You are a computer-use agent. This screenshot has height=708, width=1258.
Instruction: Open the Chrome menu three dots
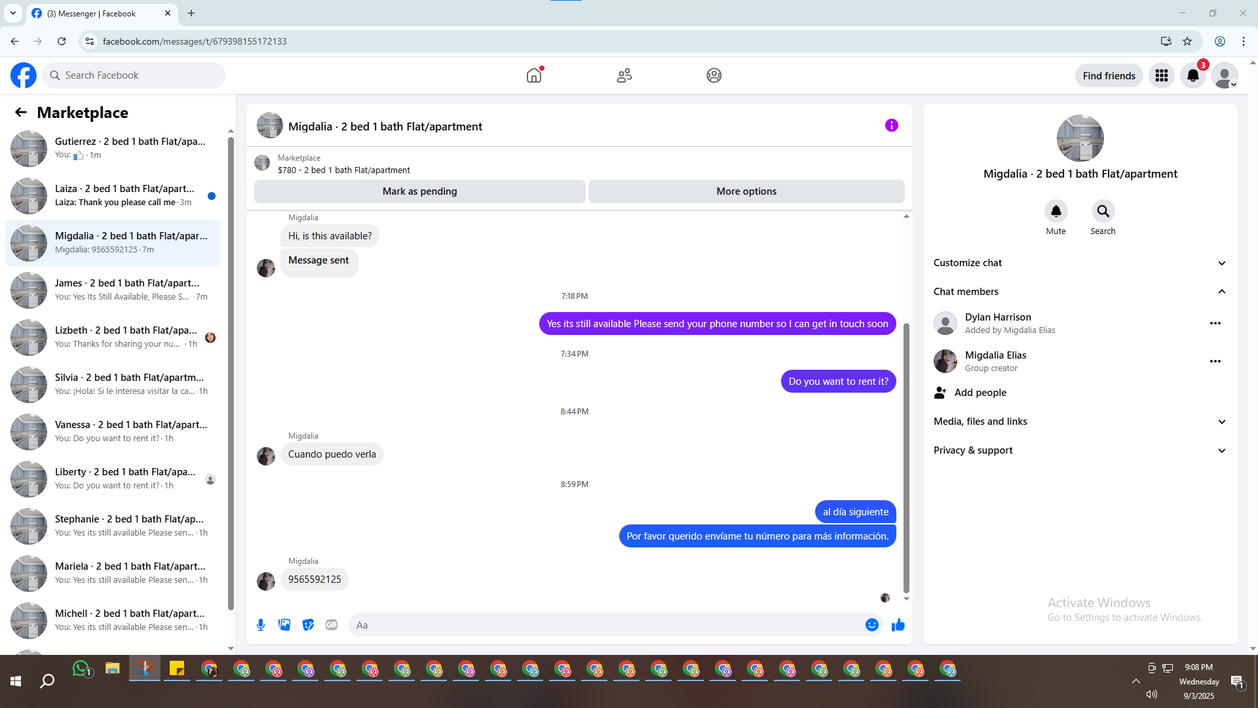[x=1244, y=41]
